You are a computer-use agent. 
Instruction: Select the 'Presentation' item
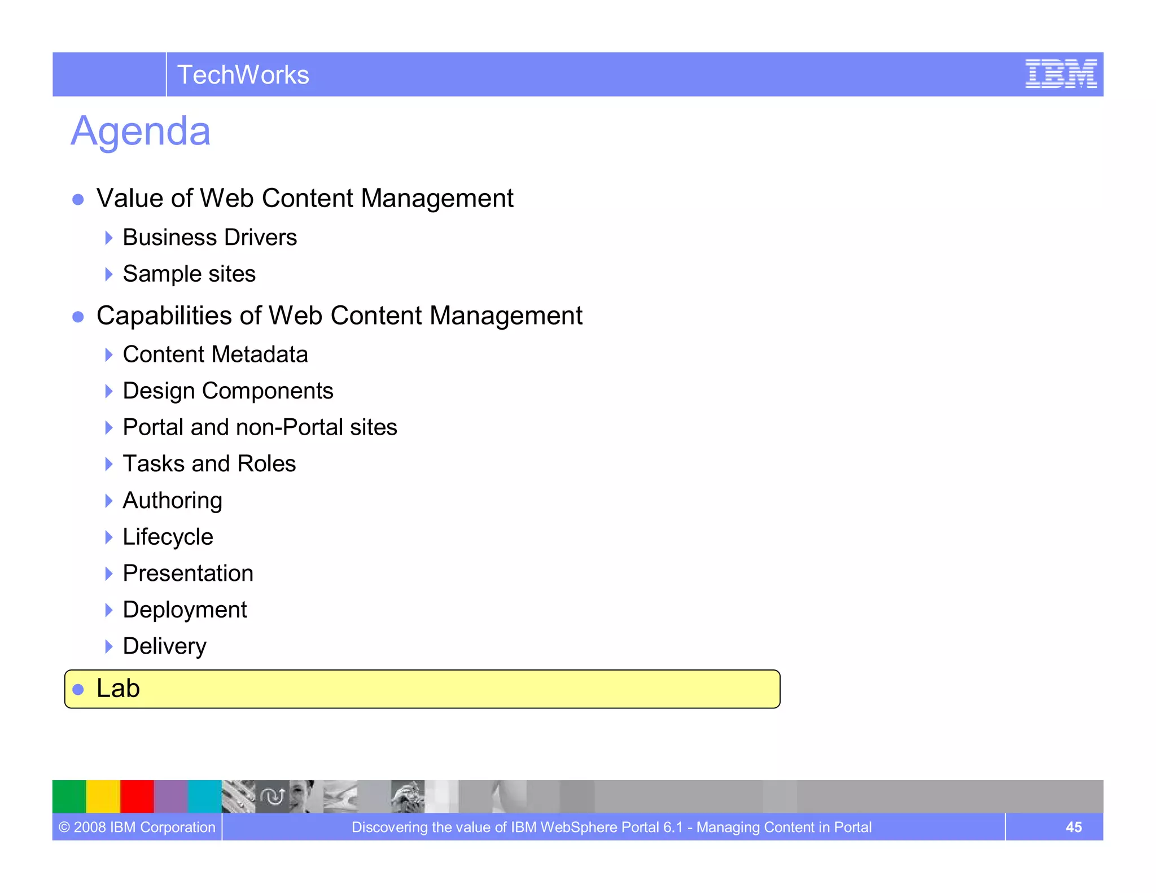(x=188, y=574)
